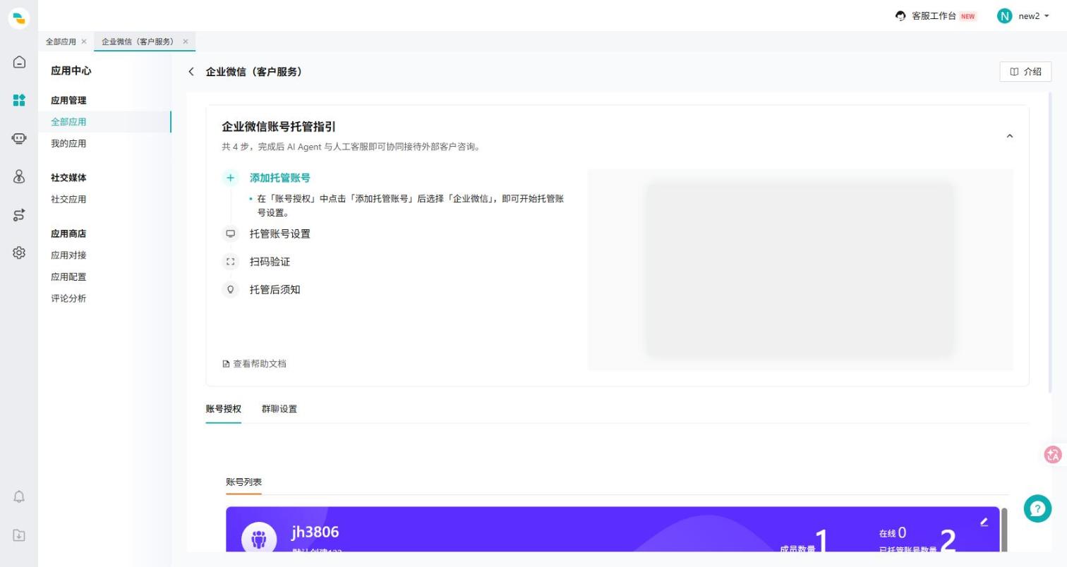Go back using the arrow beside 企业微信（客户服务）
Viewport: 1067px width, 567px height.
(x=191, y=71)
